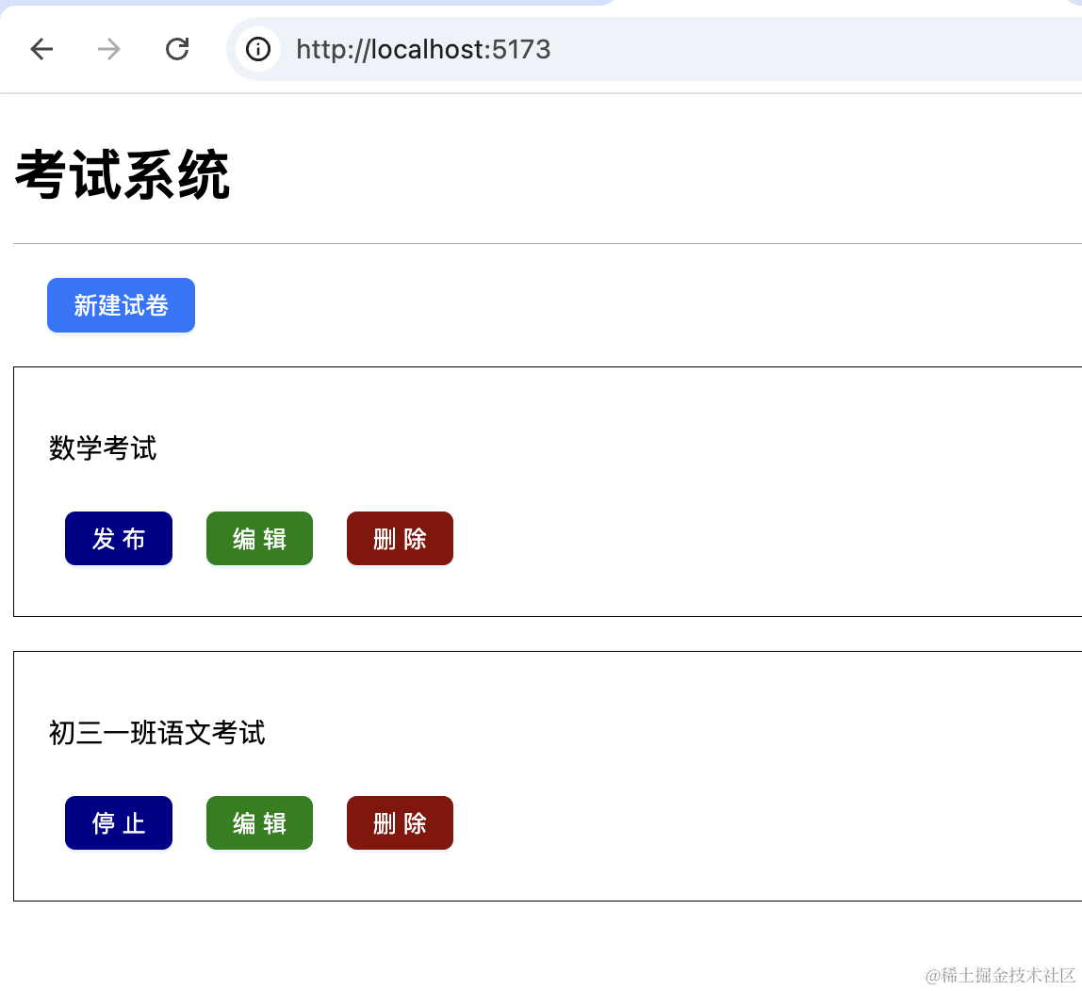Viewport: 1082px width, 991px height.
Task: Open site information icon in address bar
Action: (x=258, y=49)
